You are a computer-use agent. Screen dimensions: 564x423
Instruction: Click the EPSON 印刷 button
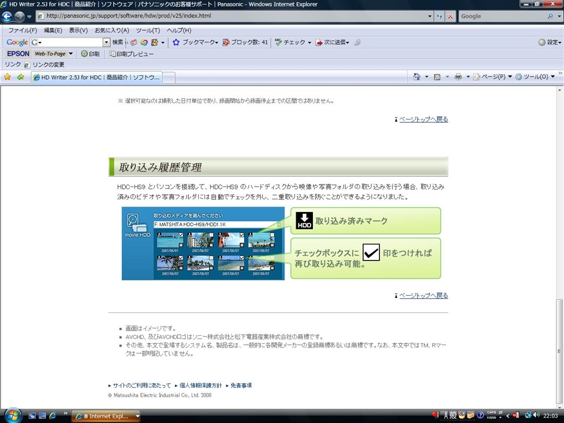click(90, 54)
